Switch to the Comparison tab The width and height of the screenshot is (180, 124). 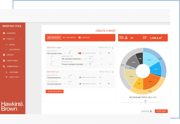tap(84, 37)
